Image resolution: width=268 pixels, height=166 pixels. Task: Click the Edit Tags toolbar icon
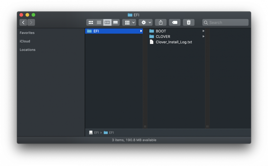click(175, 22)
